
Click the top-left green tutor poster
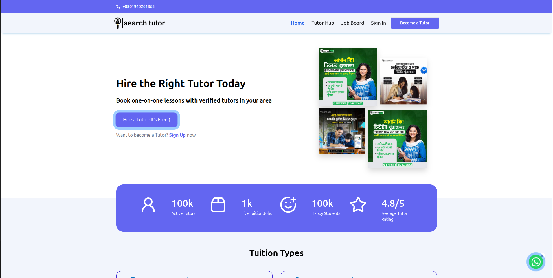point(347,77)
